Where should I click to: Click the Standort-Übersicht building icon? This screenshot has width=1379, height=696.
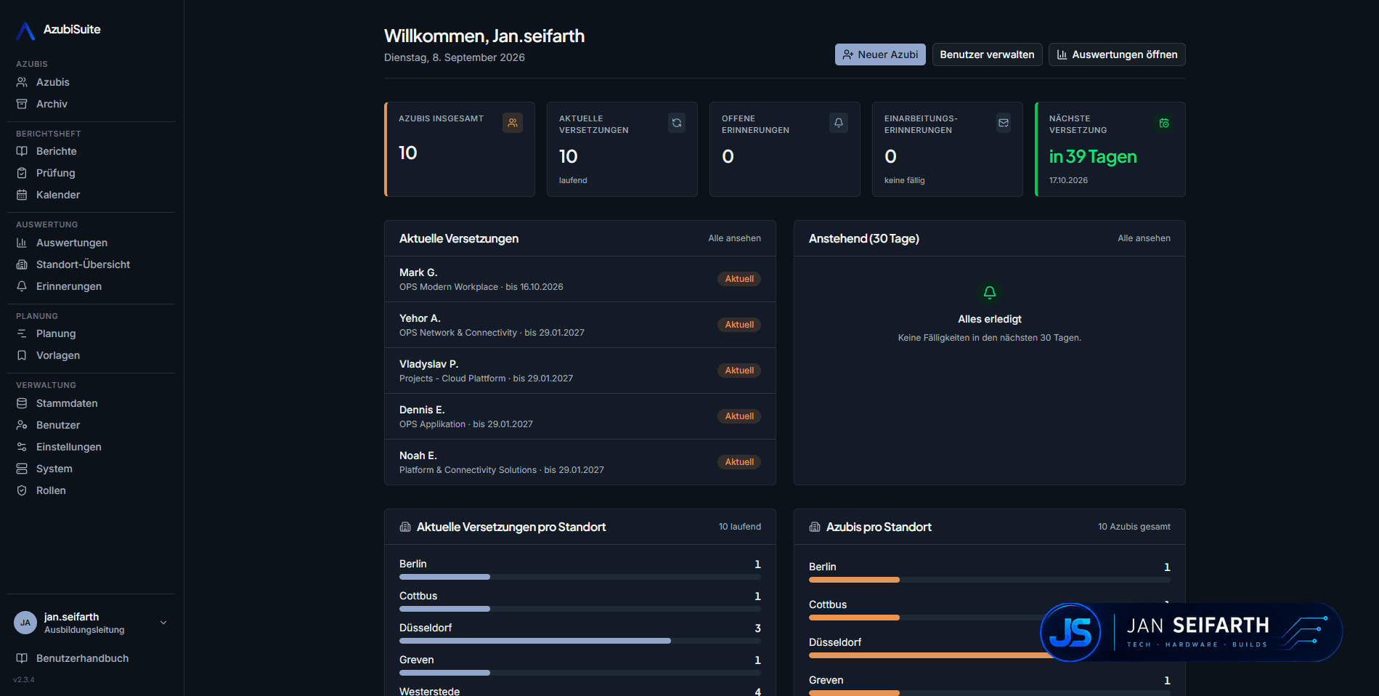[22, 264]
